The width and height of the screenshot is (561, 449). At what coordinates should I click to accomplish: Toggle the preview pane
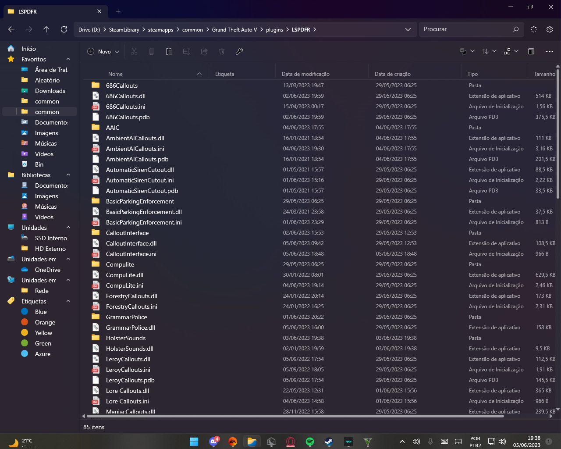[x=531, y=51]
